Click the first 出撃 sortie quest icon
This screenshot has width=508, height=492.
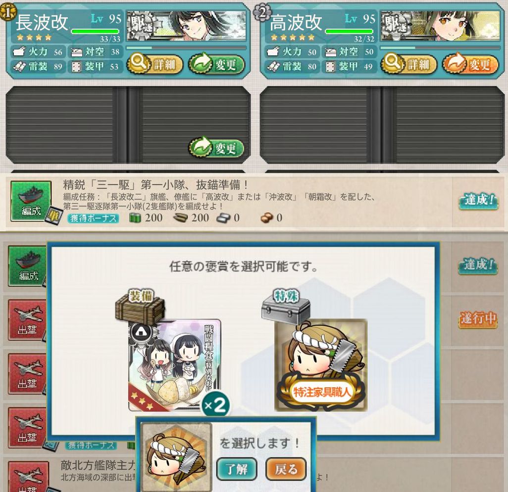[27, 320]
